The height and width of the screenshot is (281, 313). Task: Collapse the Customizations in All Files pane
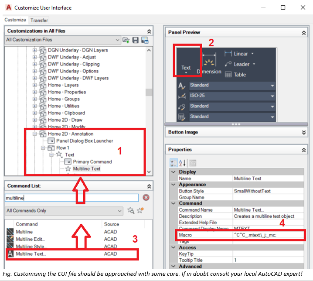[149, 31]
